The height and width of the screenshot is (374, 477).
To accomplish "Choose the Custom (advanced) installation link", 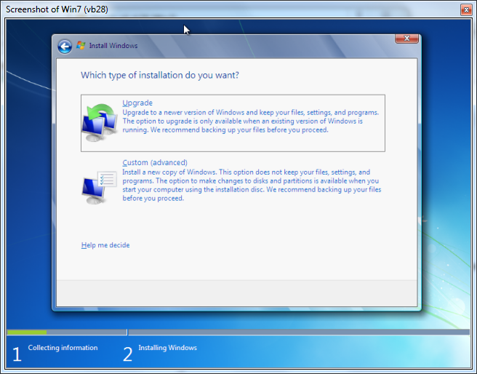I will click(155, 162).
